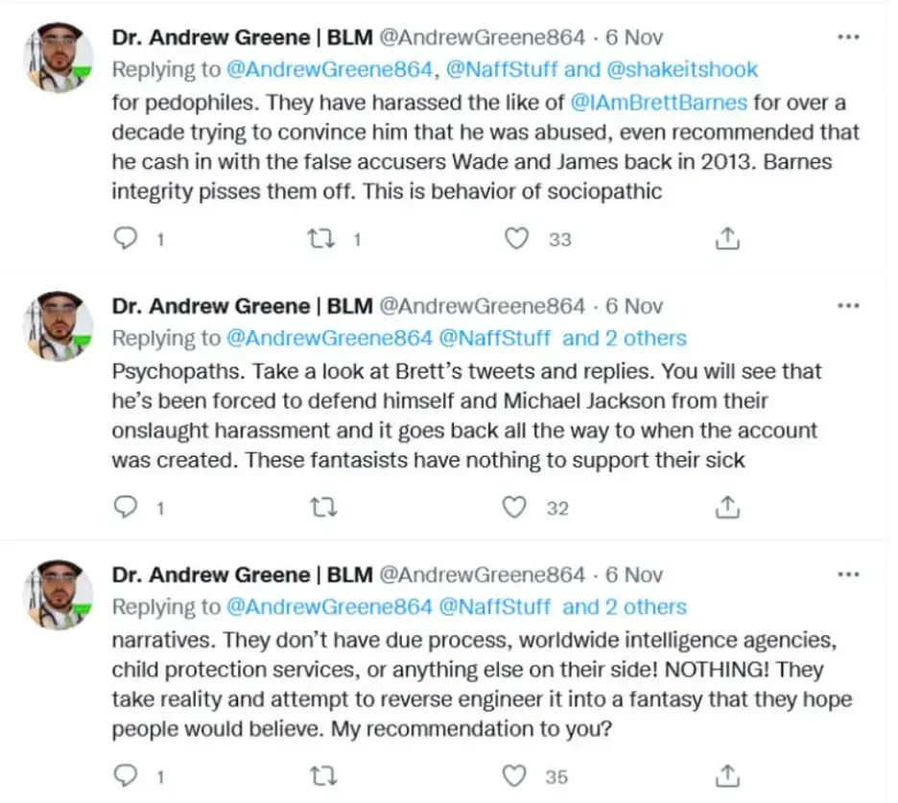The height and width of the screenshot is (803, 898).
Task: Reply to the tweet starting with narratives
Action: [x=127, y=774]
